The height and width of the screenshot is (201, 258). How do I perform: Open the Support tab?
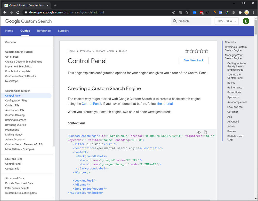pyautogui.click(x=63, y=31)
